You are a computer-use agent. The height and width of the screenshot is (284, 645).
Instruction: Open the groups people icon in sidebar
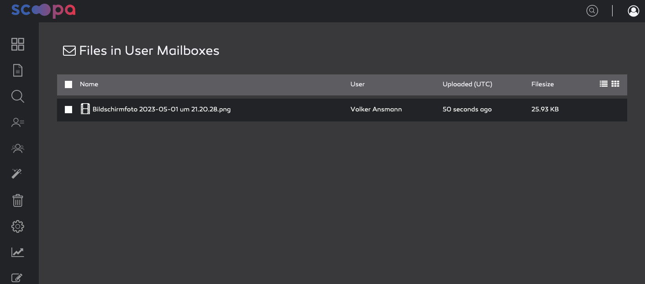(18, 148)
